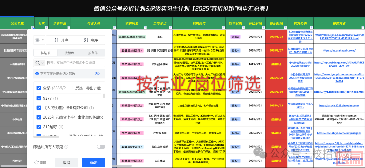Open 甘肃省烟草专卖局（公司）2025年招聘公告 link
The height and width of the screenshot is (168, 365).
pos(300,51)
